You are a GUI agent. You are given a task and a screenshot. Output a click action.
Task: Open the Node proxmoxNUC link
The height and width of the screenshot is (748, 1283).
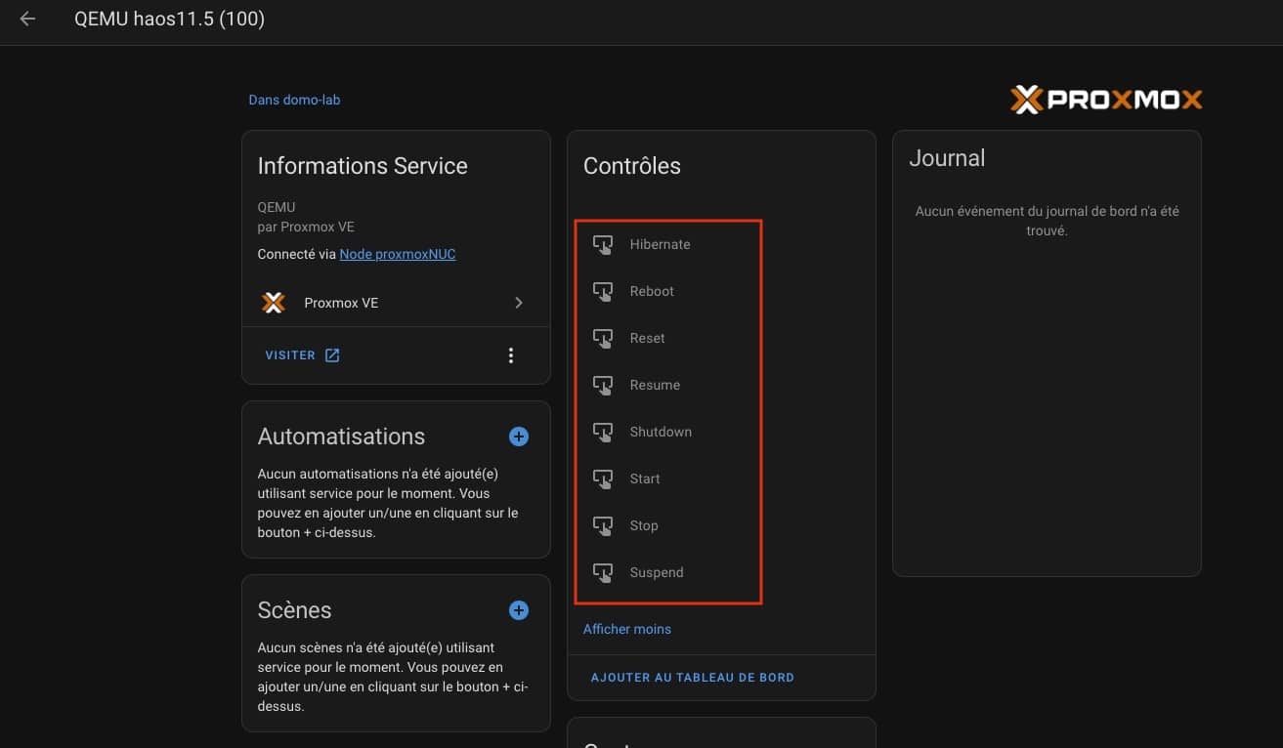coord(398,254)
